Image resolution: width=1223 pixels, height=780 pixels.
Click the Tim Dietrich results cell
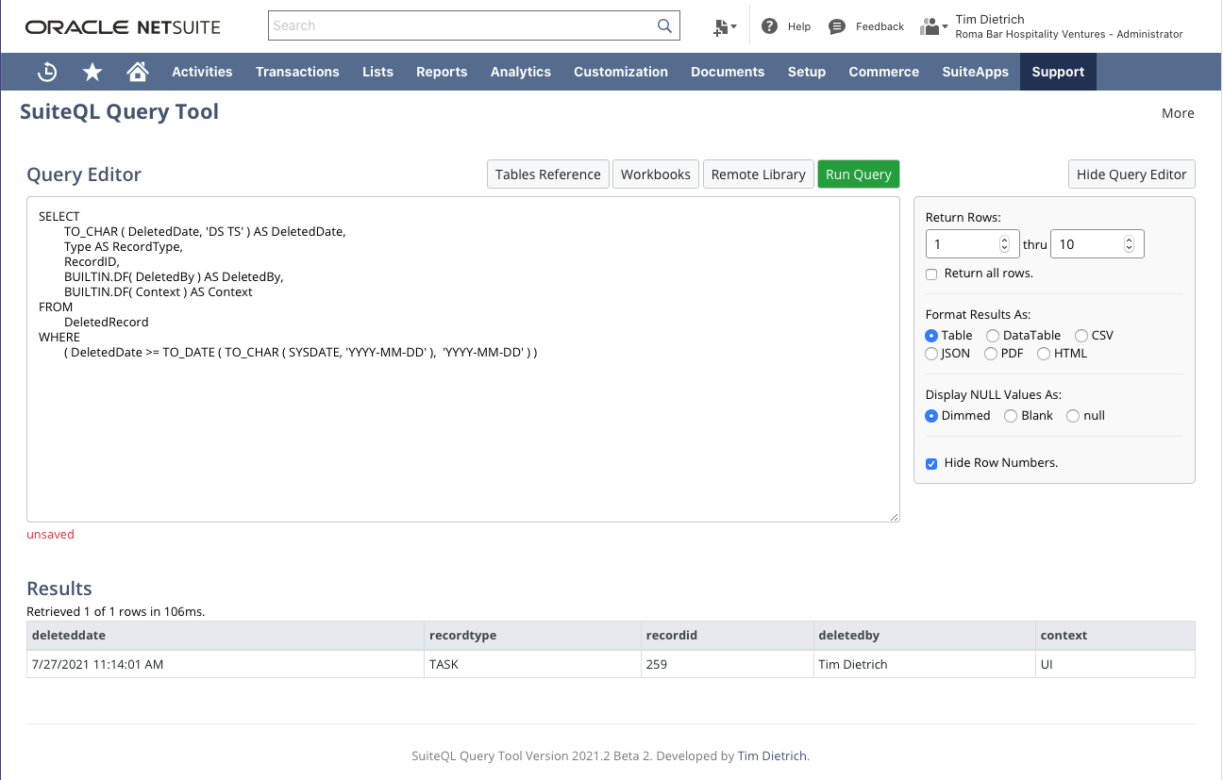click(924, 664)
